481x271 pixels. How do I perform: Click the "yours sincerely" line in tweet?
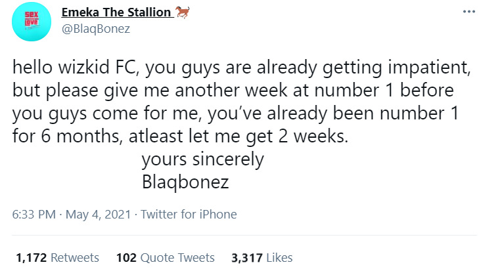(x=203, y=159)
